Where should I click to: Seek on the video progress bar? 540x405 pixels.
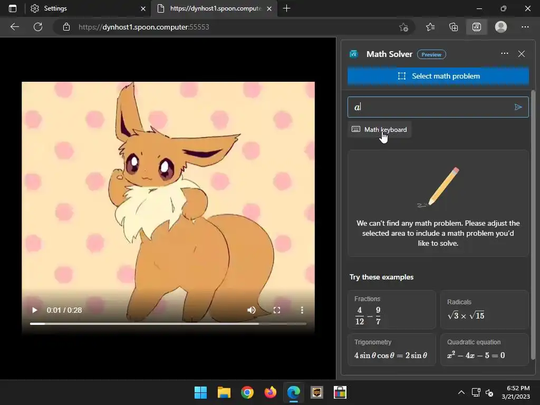[x=168, y=323]
